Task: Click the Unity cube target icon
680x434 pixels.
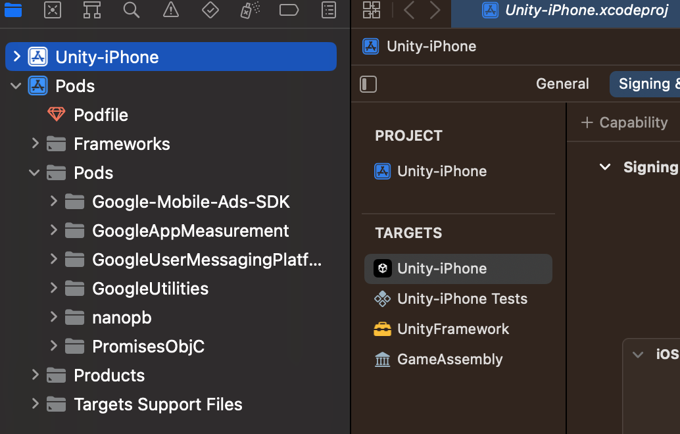Action: pyautogui.click(x=383, y=268)
